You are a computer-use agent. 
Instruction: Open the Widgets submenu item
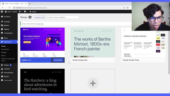(4, 53)
